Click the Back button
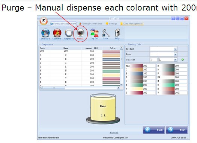197x143 pixels. pyautogui.click(x=154, y=130)
